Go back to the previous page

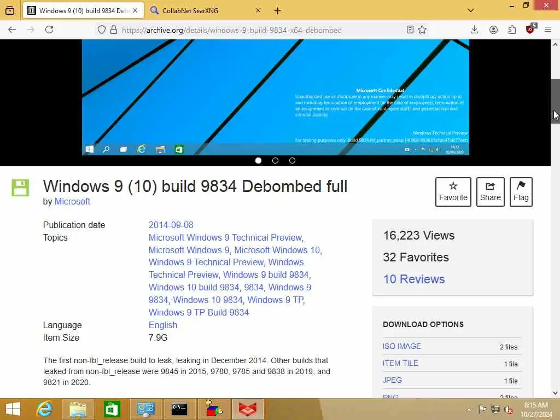coord(12,30)
